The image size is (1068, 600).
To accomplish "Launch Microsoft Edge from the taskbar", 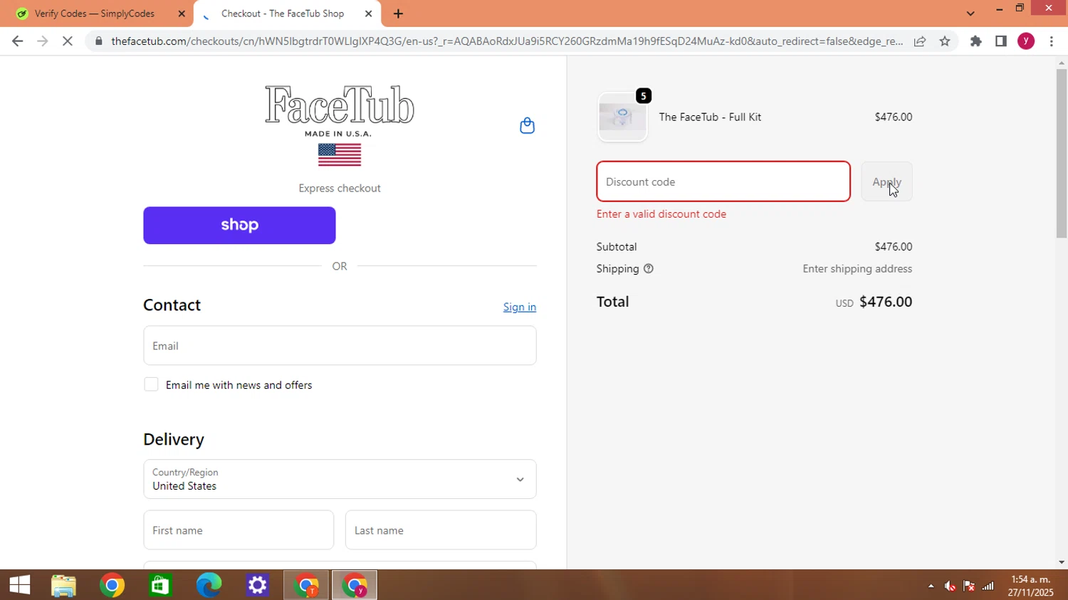I will point(209,585).
